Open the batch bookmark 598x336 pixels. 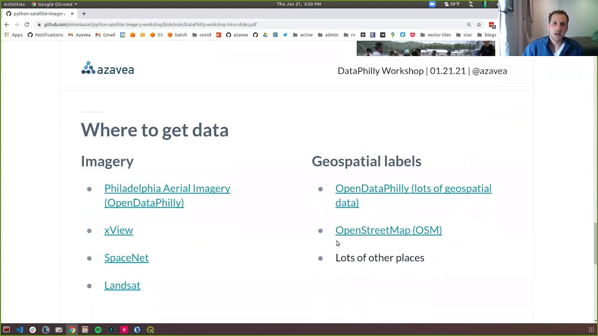(x=177, y=35)
